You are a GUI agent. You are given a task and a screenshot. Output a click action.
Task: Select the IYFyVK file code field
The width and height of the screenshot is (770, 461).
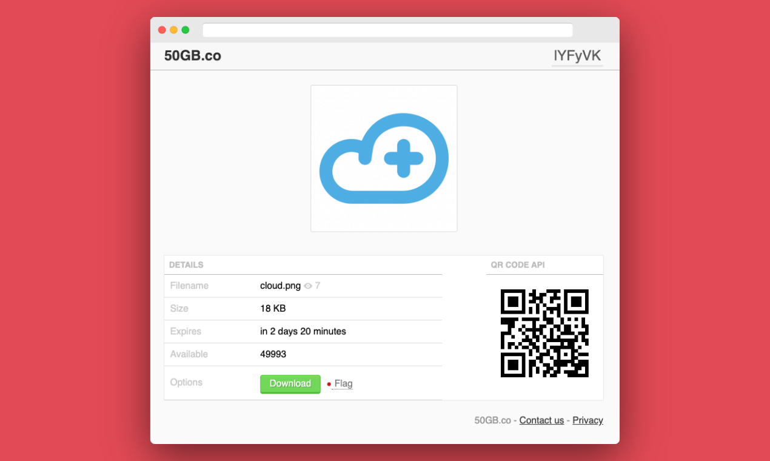pyautogui.click(x=577, y=56)
